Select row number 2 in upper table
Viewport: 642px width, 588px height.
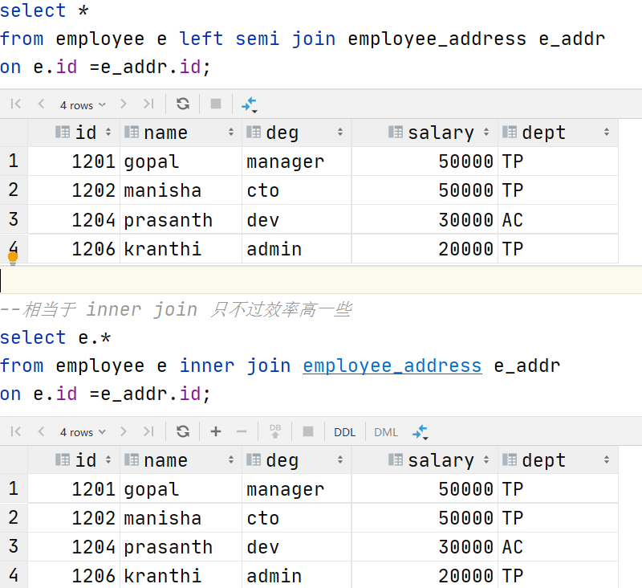14,190
